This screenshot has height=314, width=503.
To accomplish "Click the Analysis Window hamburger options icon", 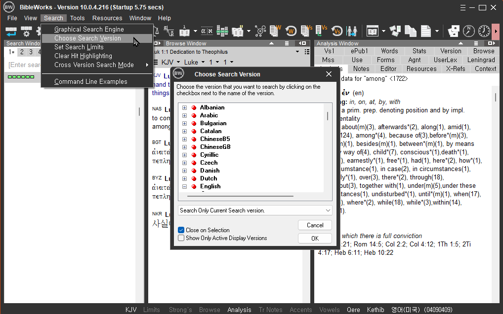I will tap(476, 43).
